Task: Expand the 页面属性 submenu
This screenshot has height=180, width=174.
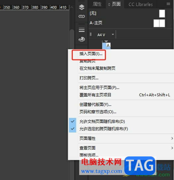Action: (121, 138)
